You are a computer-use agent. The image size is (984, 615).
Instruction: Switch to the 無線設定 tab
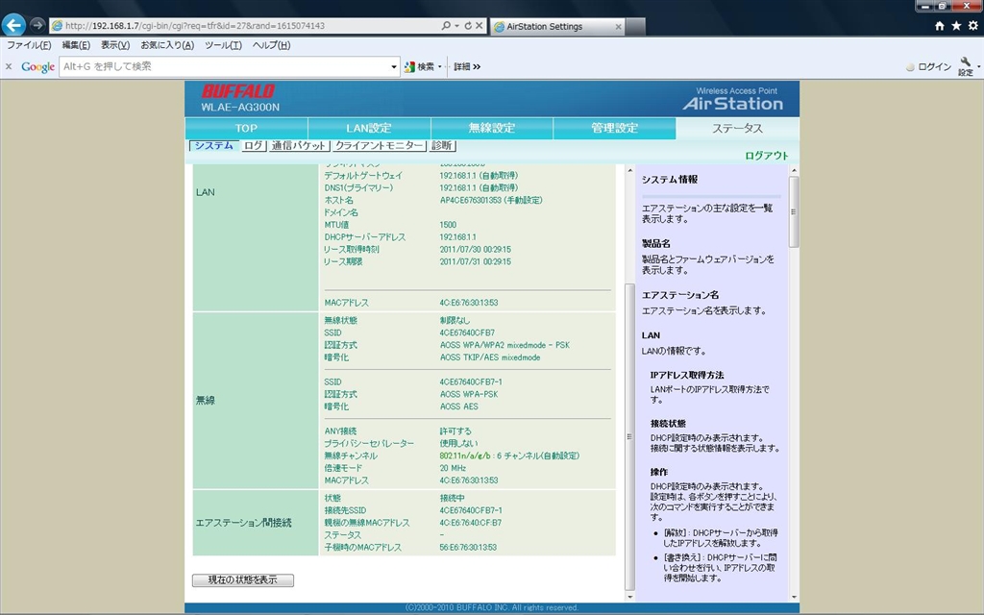click(492, 128)
